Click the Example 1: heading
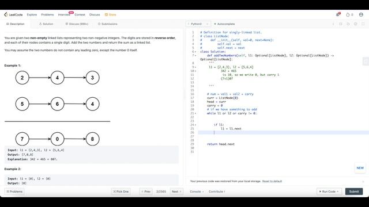 point(13,66)
